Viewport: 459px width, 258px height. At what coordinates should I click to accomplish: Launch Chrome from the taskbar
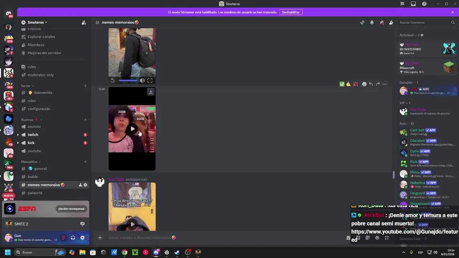pyautogui.click(x=124, y=252)
